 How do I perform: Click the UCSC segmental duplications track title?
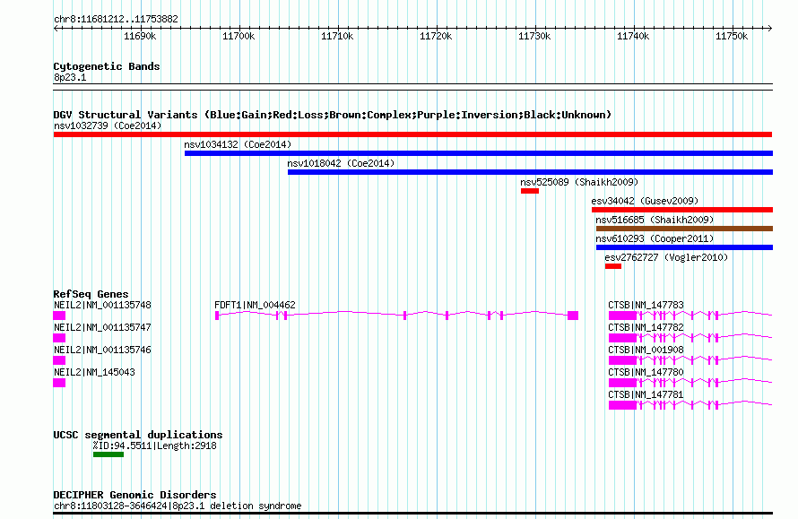tap(138, 435)
